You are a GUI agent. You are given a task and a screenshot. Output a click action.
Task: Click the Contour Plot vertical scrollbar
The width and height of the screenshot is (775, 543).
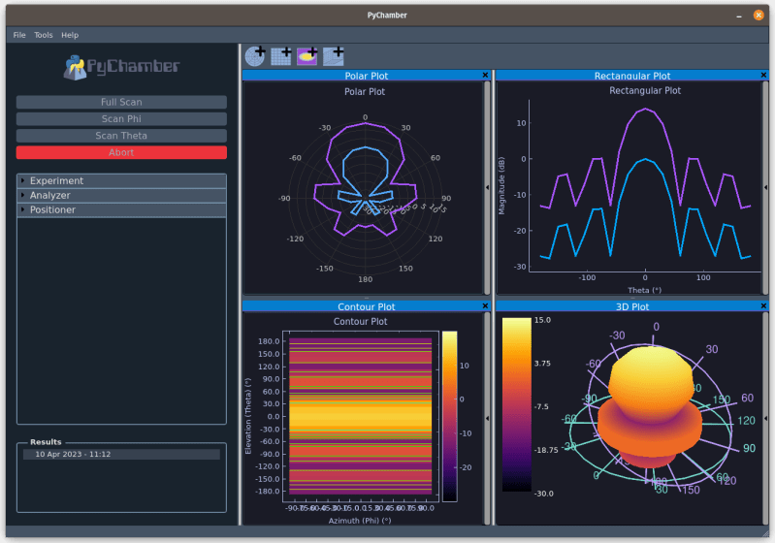487,418
